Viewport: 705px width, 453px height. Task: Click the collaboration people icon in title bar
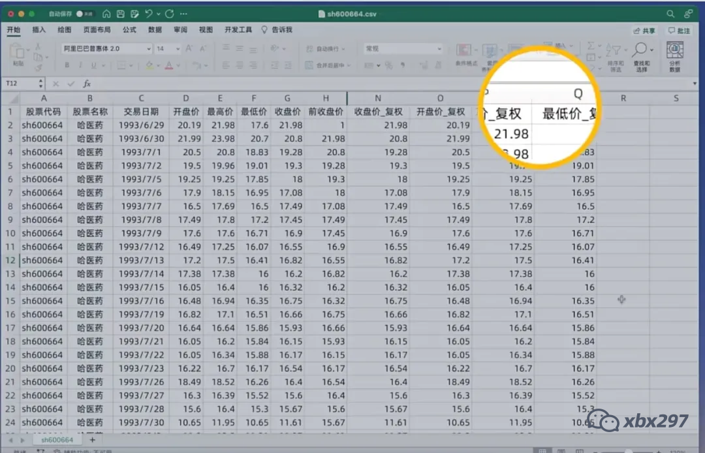click(x=688, y=14)
